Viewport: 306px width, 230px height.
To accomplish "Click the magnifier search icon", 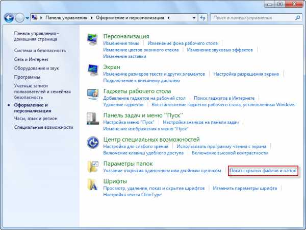I will point(298,18).
